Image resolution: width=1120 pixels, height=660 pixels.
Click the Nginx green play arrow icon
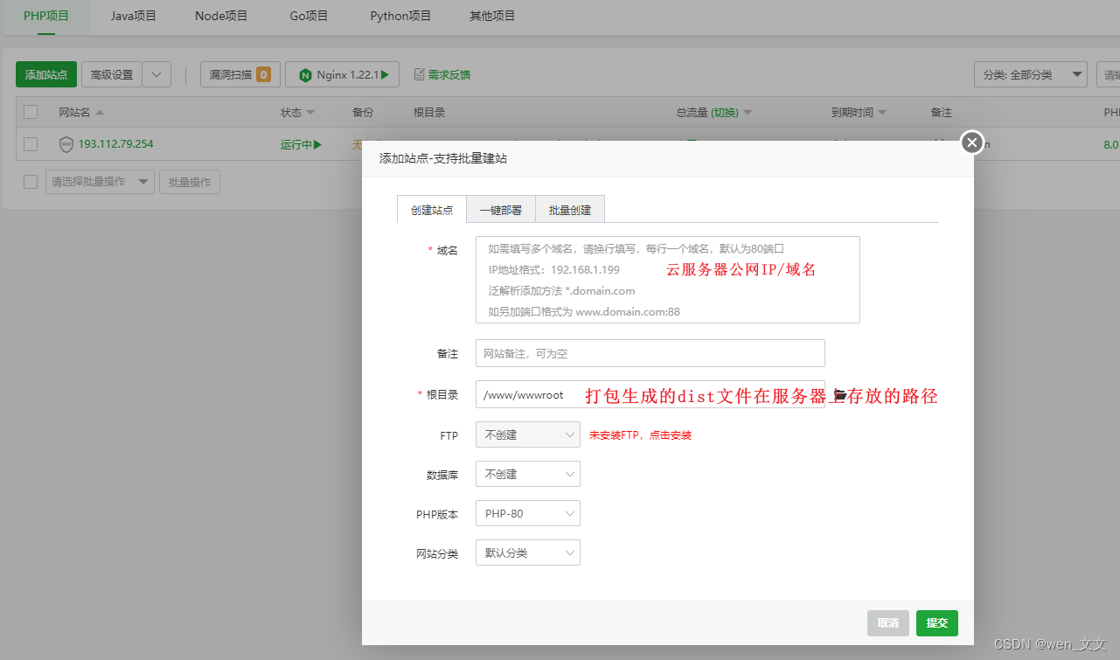click(385, 75)
